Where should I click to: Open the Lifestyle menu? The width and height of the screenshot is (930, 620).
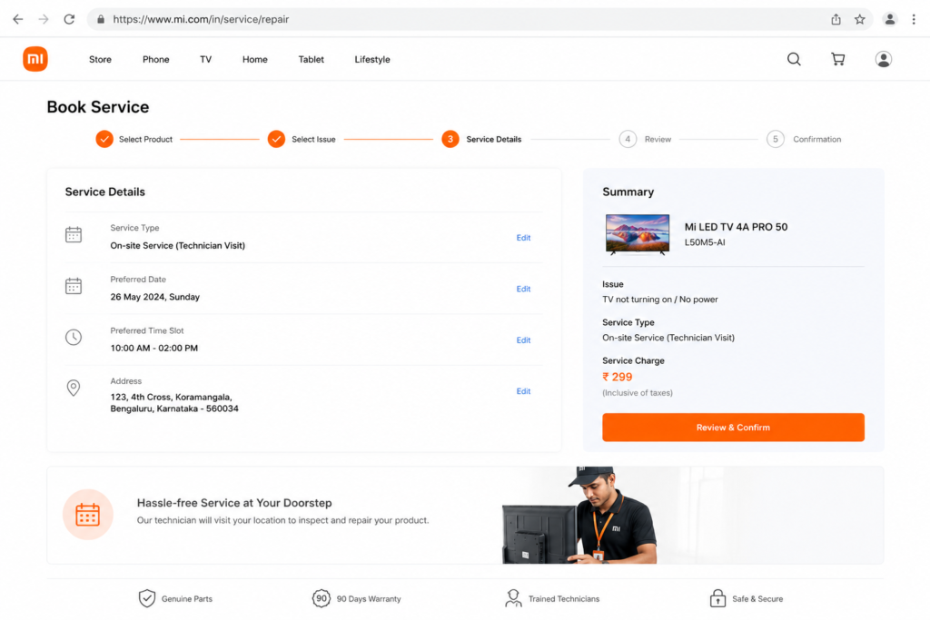click(372, 59)
